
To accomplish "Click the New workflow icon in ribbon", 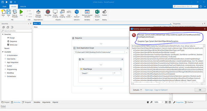I will 3,12.
